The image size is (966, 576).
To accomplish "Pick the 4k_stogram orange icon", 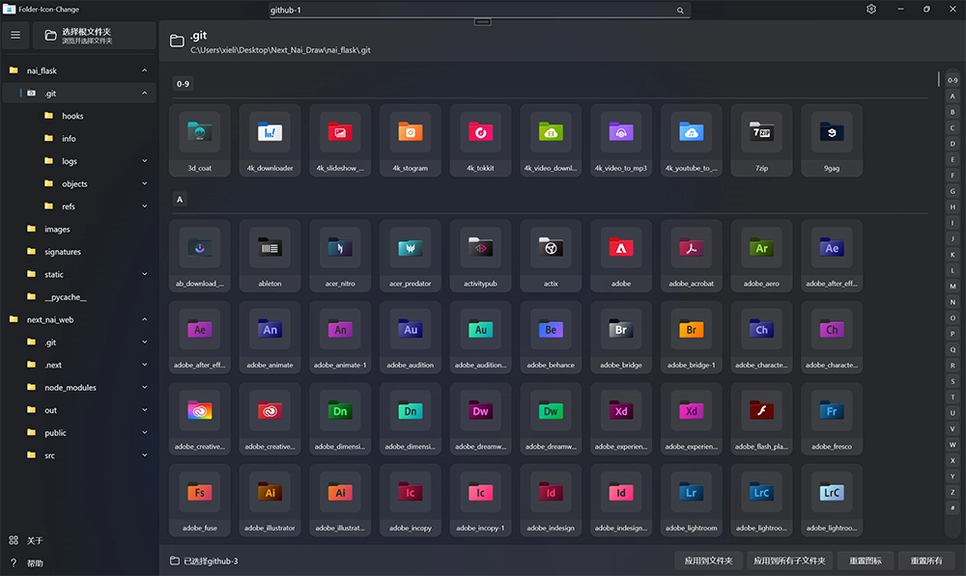I will click(411, 140).
